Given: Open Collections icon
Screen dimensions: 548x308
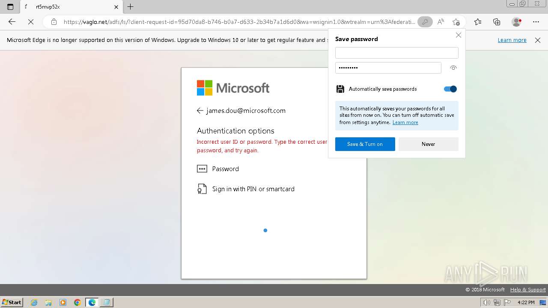Looking at the screenshot, I should (497, 22).
